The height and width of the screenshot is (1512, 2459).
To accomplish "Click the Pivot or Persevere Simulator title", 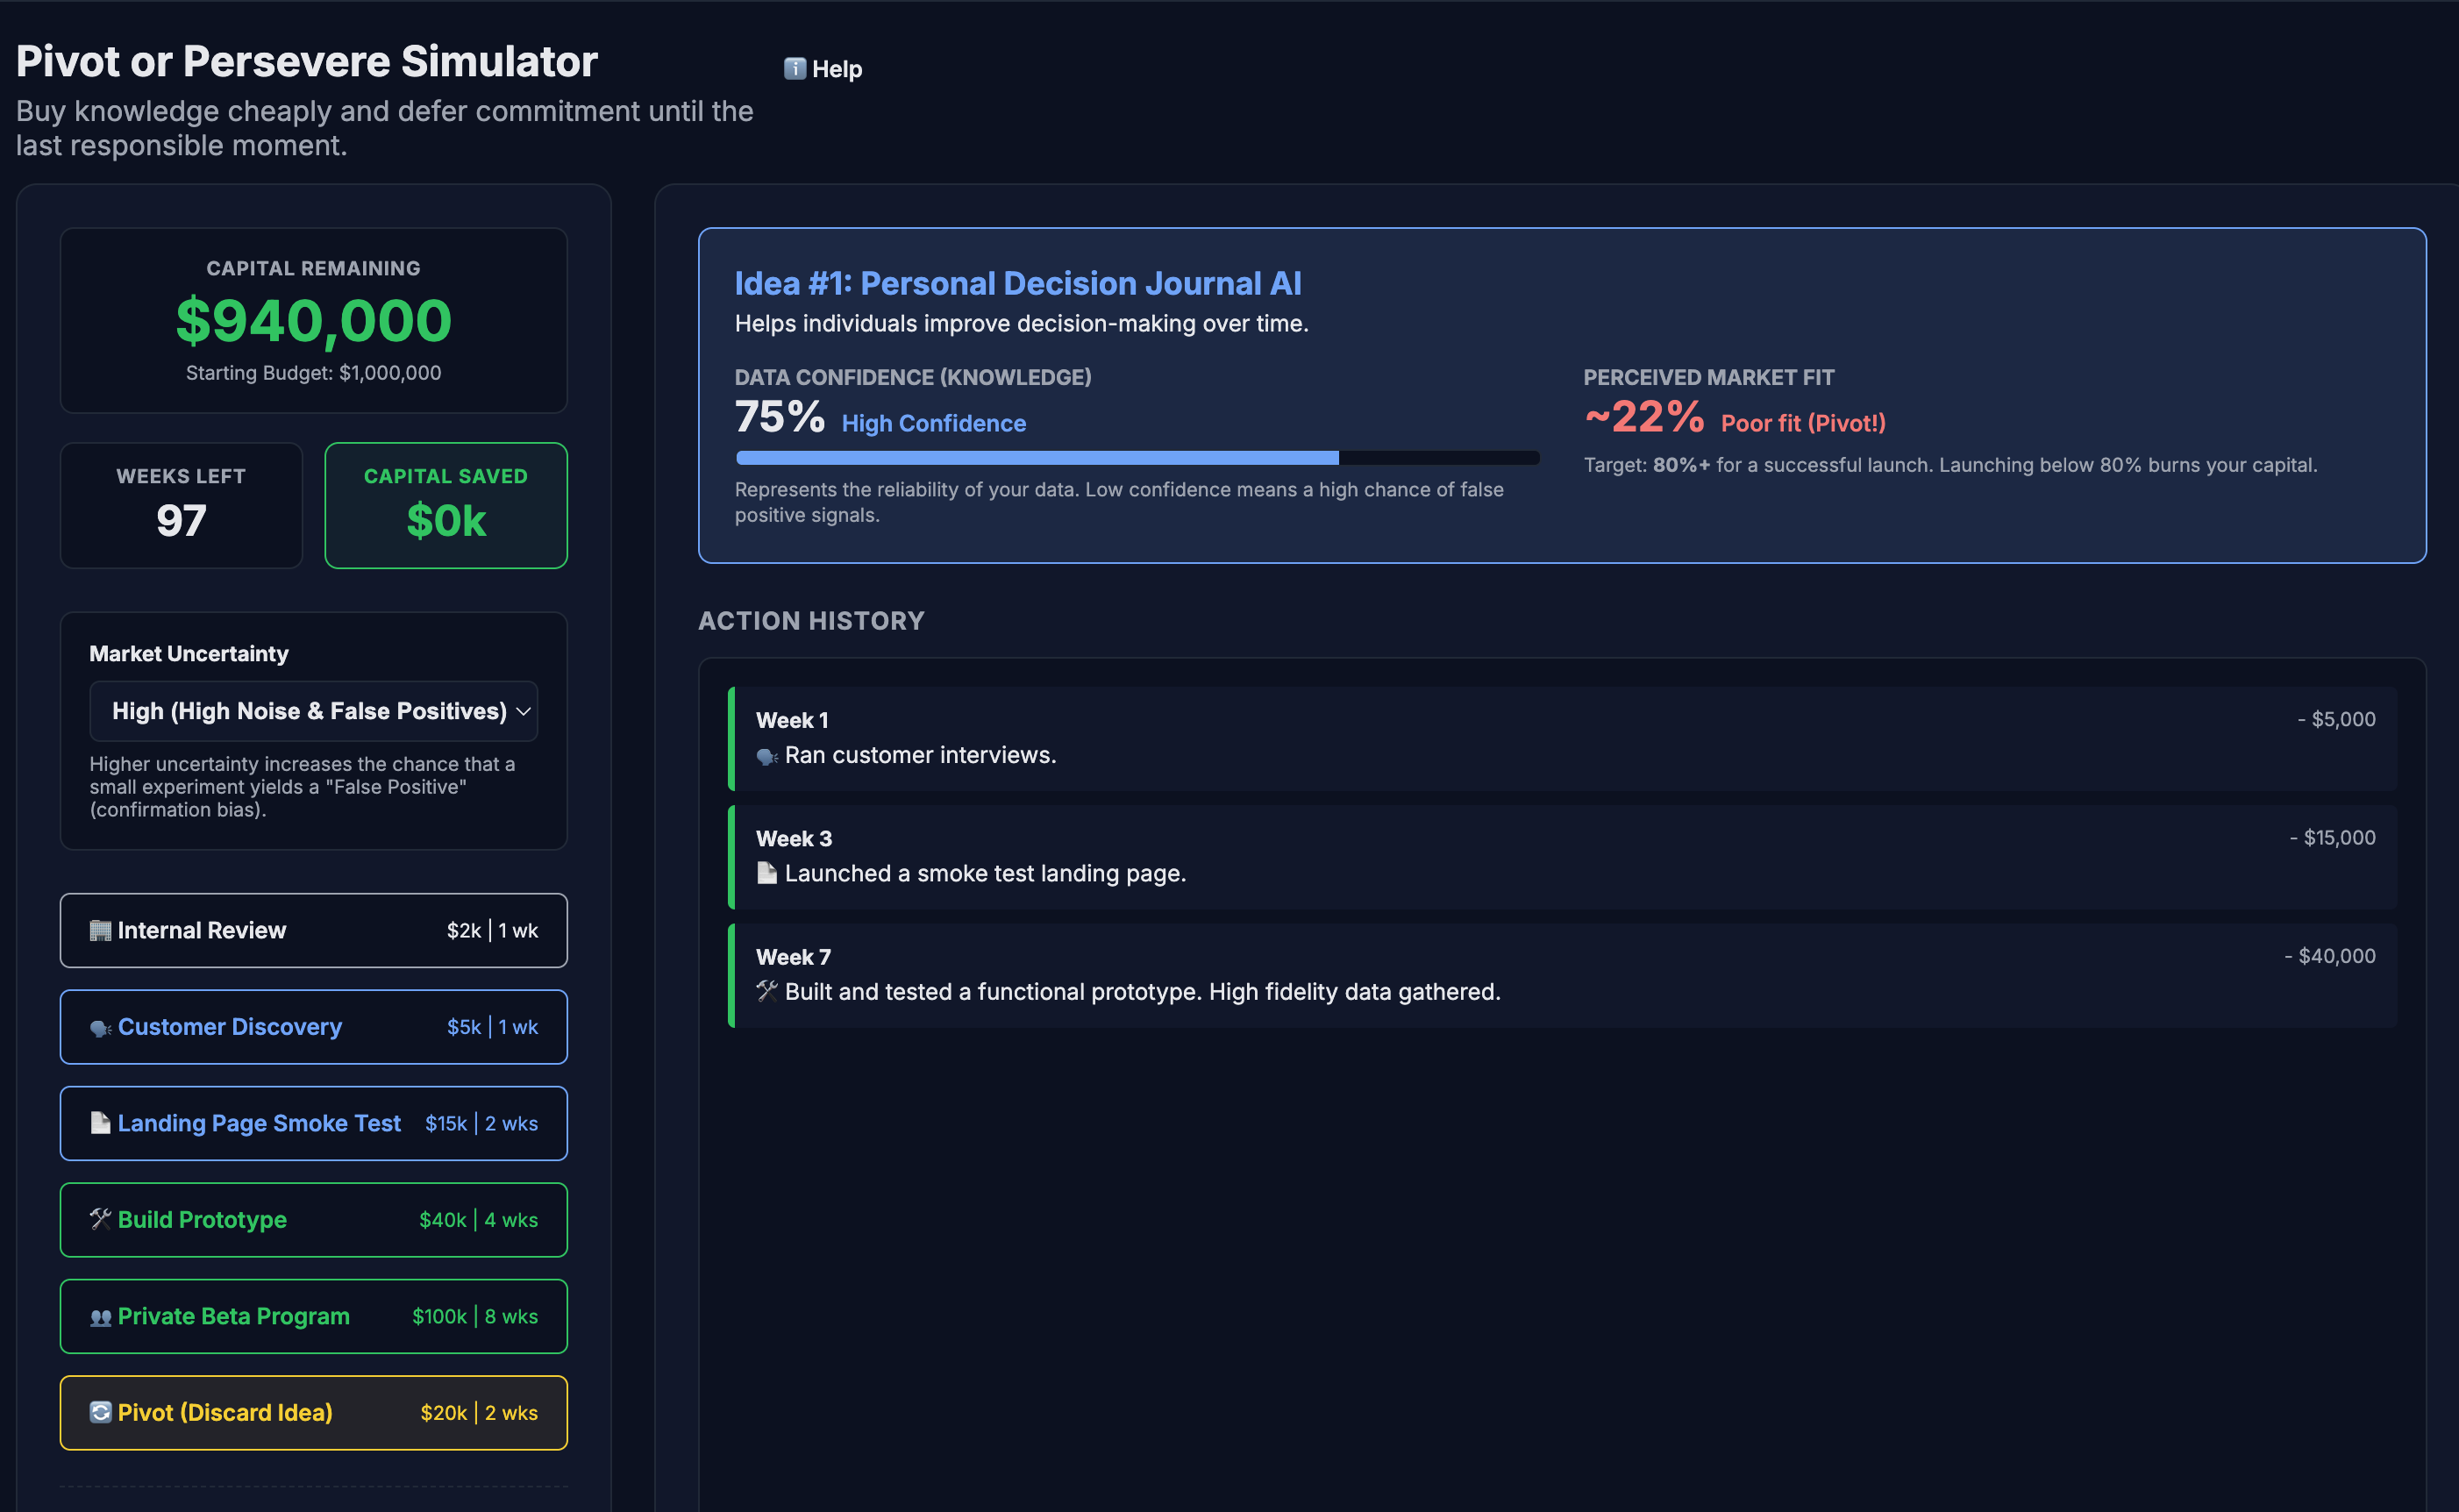I will tap(307, 61).
